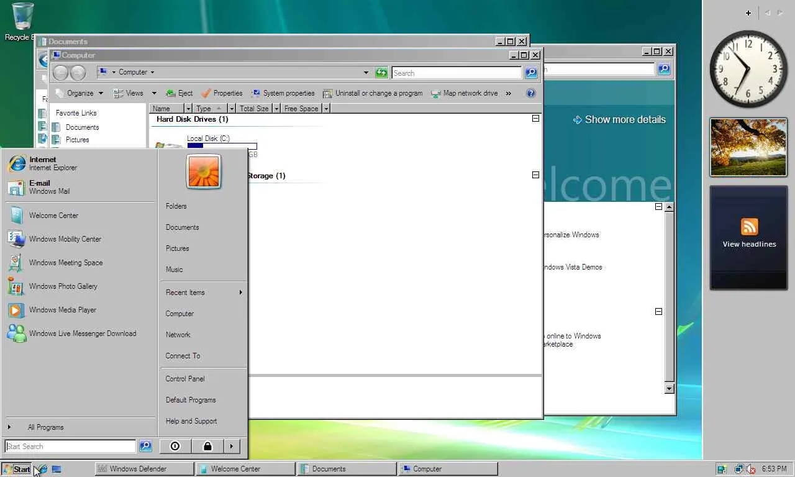The height and width of the screenshot is (477, 795).
Task: Click the muted volume tray icon
Action: click(x=750, y=469)
